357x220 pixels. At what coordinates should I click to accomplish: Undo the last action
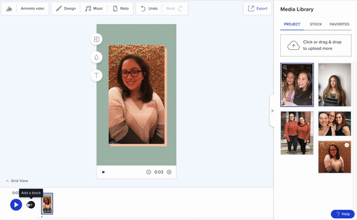coord(149,9)
